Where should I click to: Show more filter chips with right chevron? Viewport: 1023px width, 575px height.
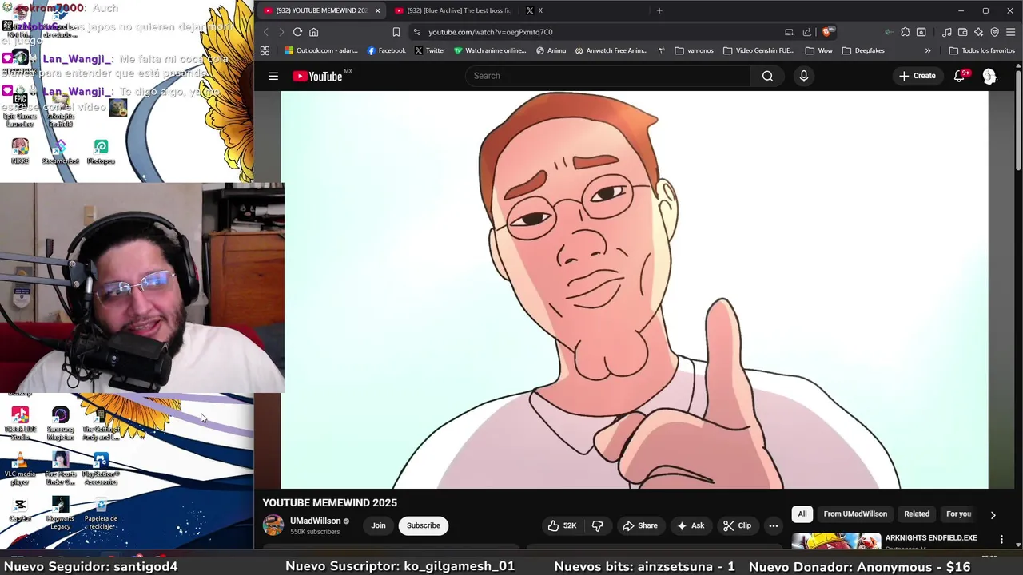(x=993, y=515)
